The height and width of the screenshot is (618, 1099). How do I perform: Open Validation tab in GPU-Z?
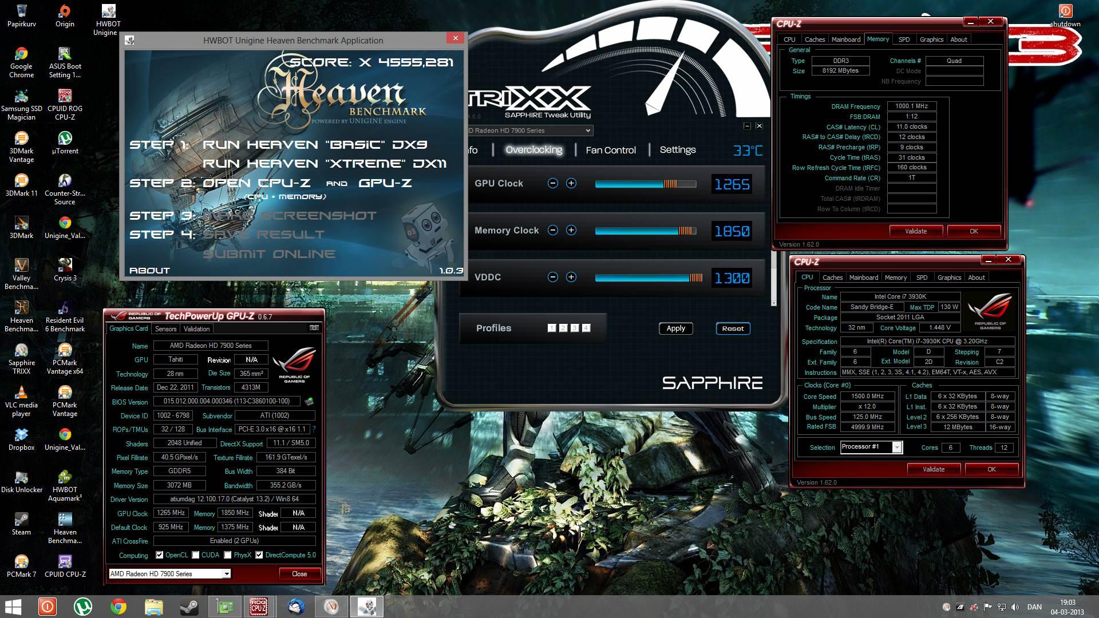point(196,329)
